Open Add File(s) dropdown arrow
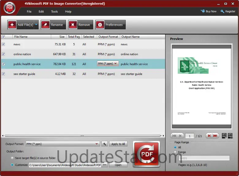 coord(36,24)
